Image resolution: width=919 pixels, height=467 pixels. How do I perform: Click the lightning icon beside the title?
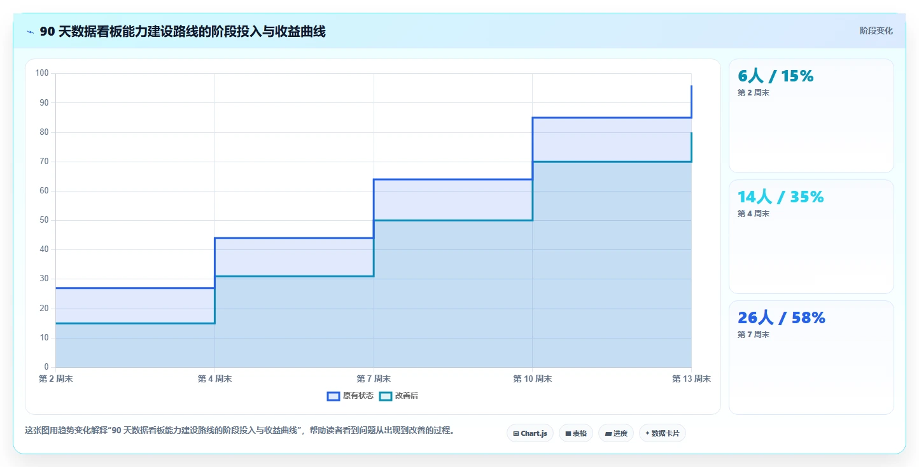(30, 32)
